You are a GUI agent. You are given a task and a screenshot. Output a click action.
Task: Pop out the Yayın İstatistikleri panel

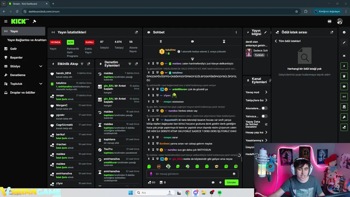tap(136, 32)
